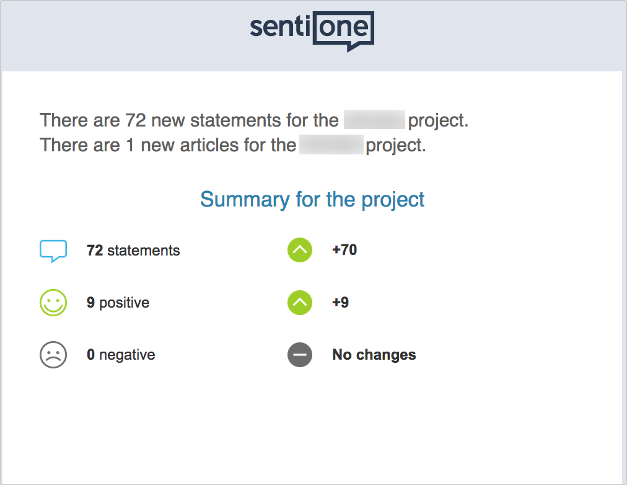Screen dimensions: 627x485
Task: Click the blue speech bubble statements icon
Action: coord(53,251)
